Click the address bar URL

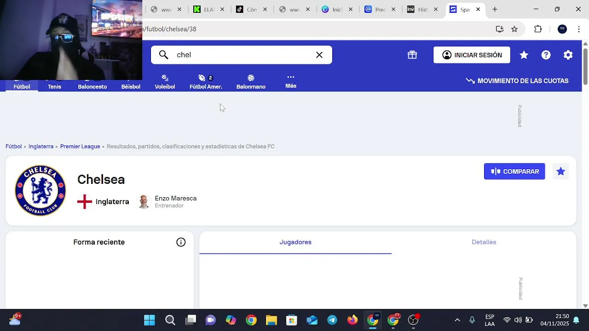(169, 29)
